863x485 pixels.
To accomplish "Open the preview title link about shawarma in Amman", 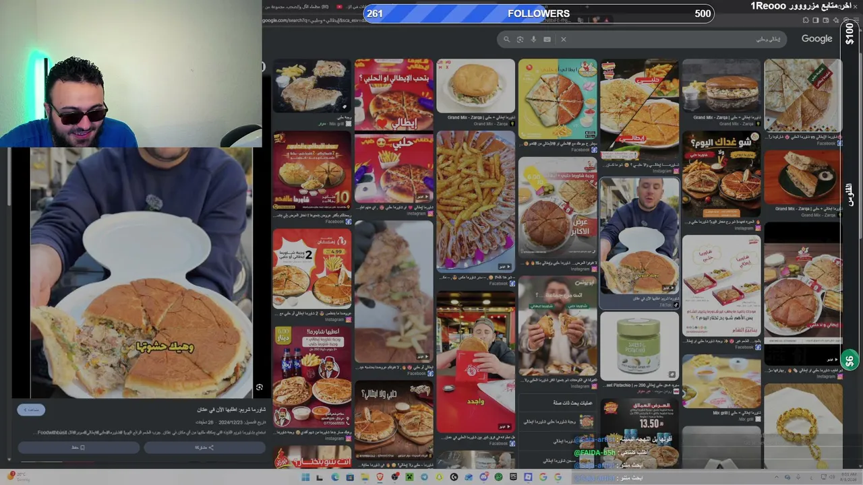I will pos(231,410).
